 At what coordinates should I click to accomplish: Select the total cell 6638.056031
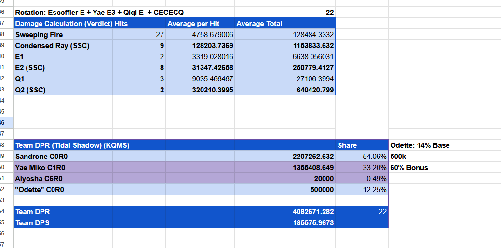(284, 57)
